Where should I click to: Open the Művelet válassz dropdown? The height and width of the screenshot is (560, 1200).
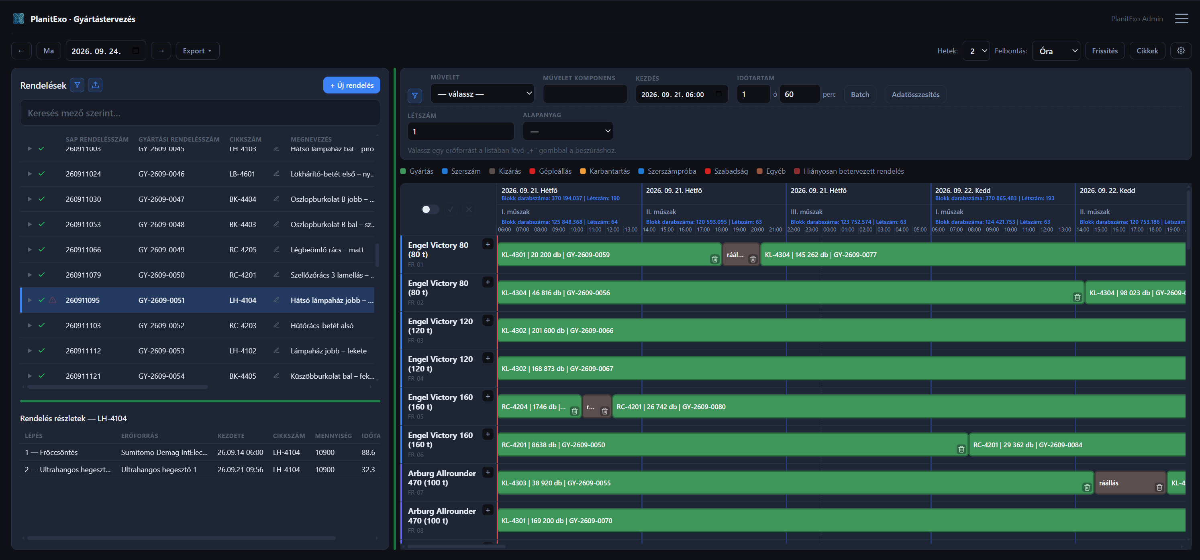[x=482, y=93]
